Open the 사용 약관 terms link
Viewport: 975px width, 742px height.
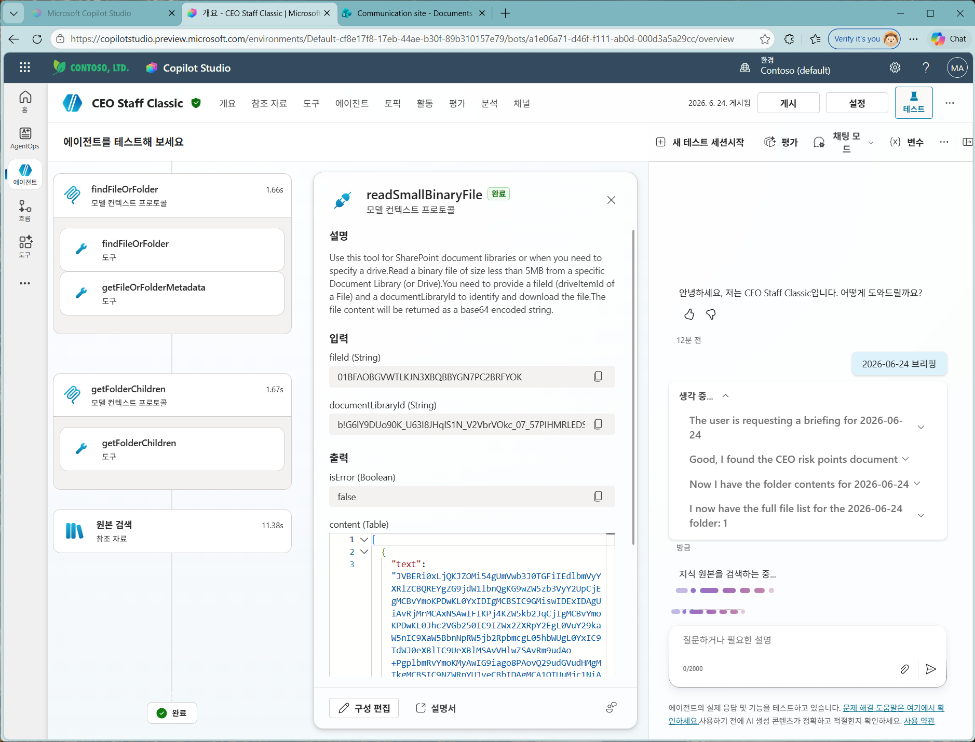click(919, 721)
